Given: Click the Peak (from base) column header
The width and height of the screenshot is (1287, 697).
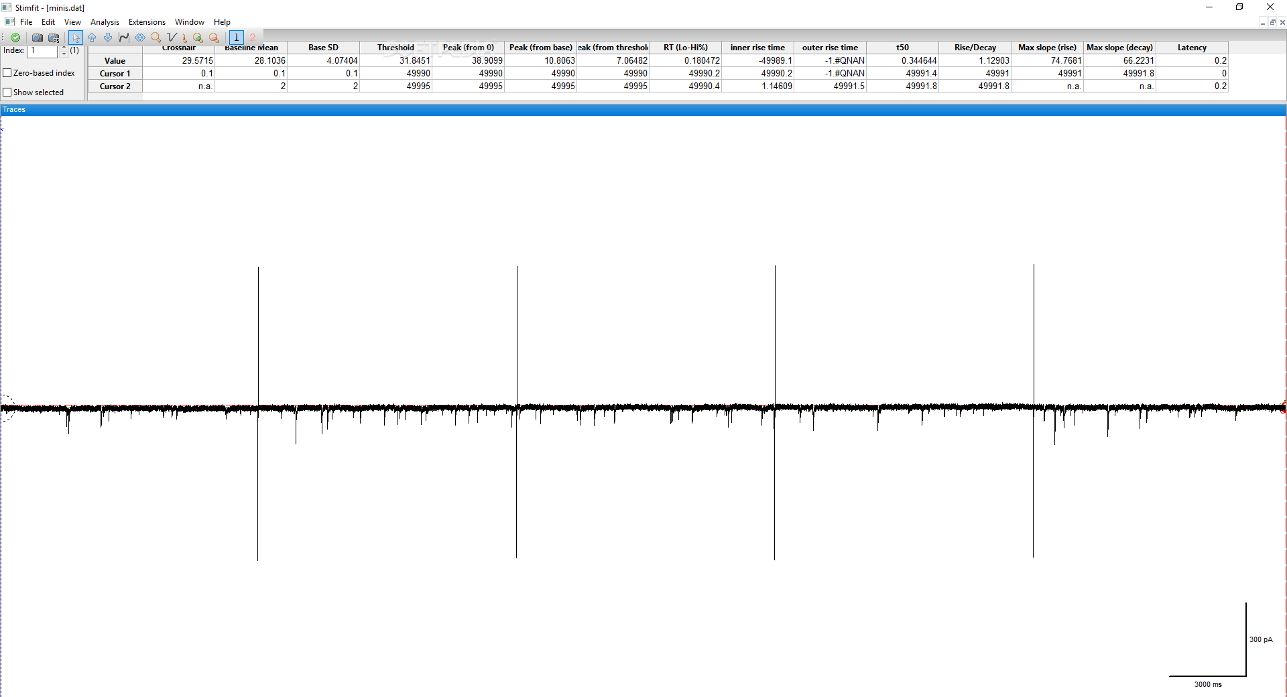Looking at the screenshot, I should click(x=540, y=48).
